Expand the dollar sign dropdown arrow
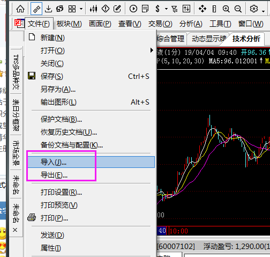Image resolution: width=270 pixels, height=257 pixels. click(166, 9)
